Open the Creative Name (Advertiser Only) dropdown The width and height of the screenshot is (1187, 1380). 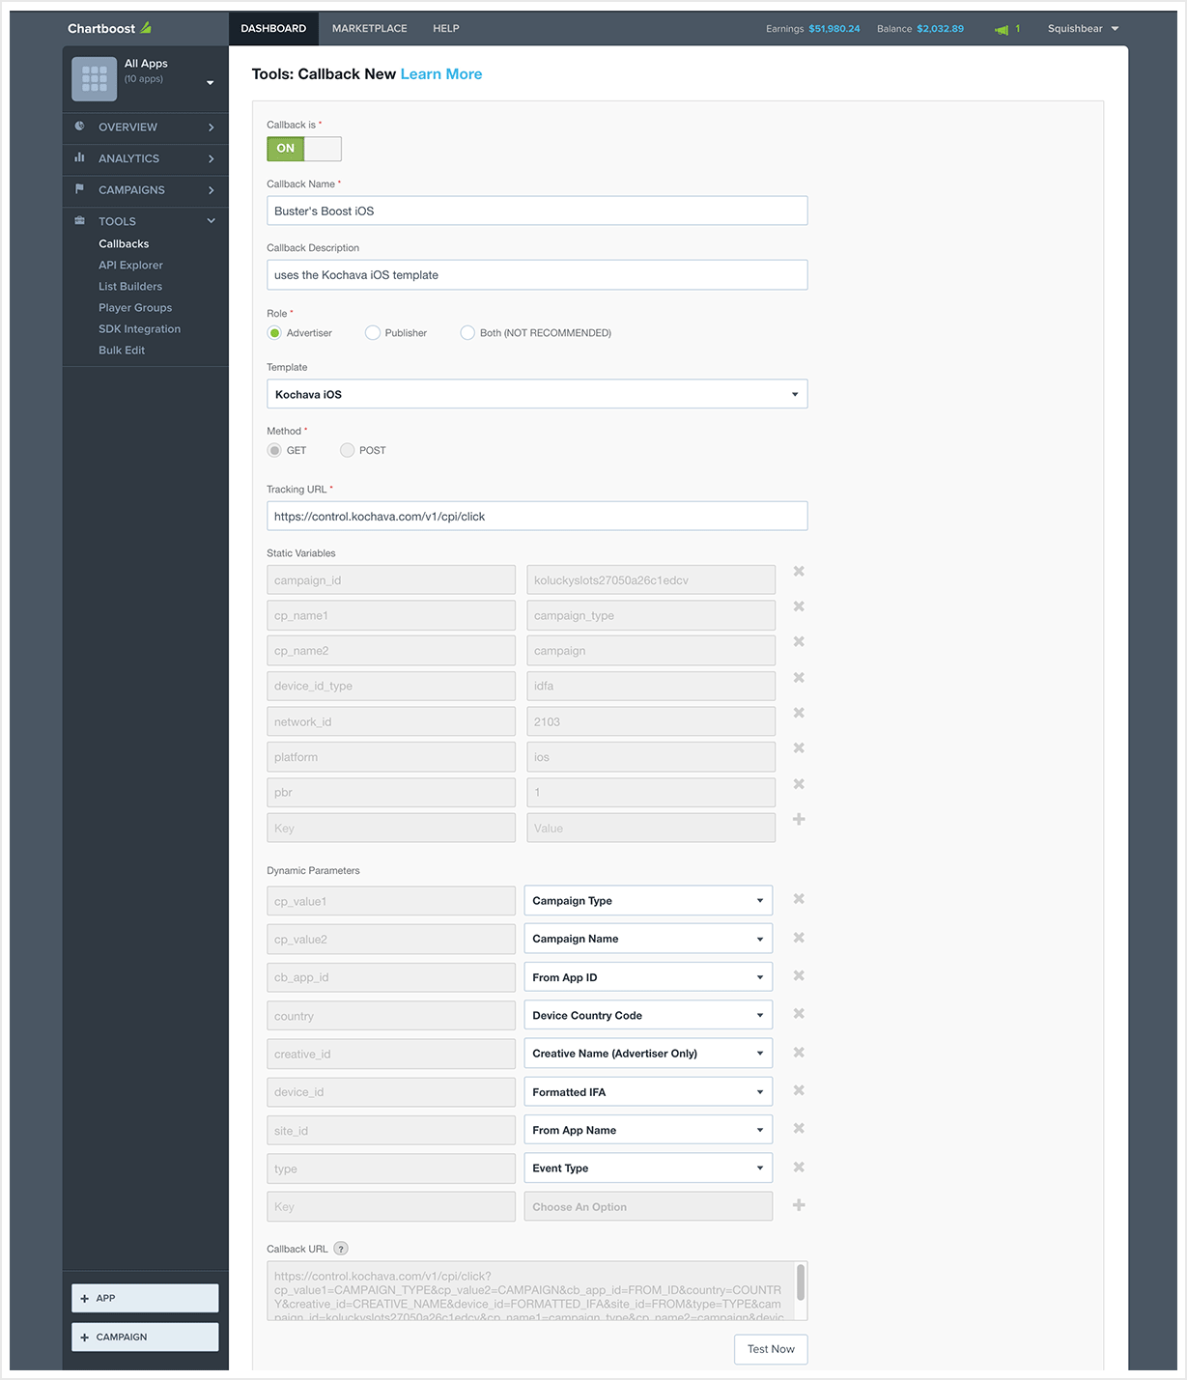[648, 1054]
